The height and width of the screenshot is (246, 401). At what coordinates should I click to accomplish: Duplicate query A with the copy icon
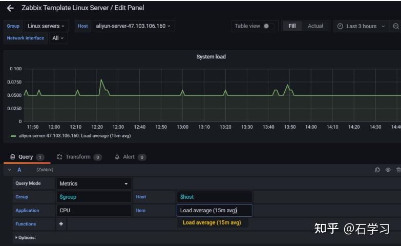(377, 170)
